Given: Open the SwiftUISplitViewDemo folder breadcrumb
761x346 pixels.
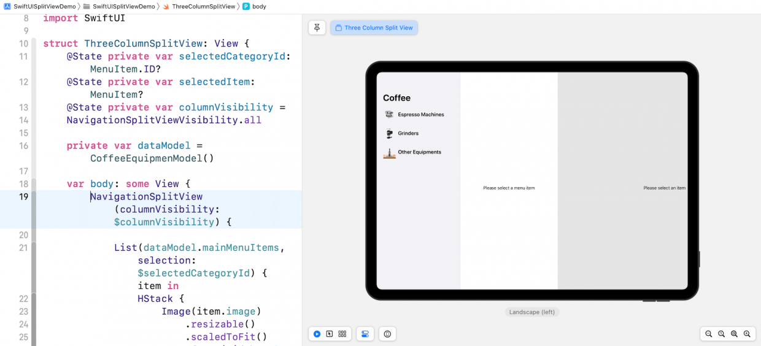Looking at the screenshot, I should click(123, 6).
